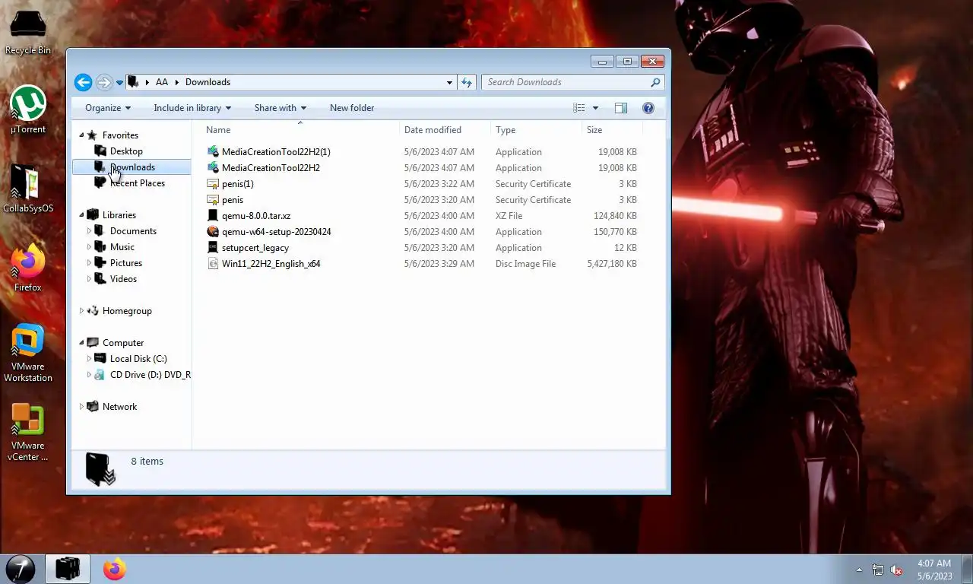Select the MediaCreationTool22H2 file icon

point(213,168)
